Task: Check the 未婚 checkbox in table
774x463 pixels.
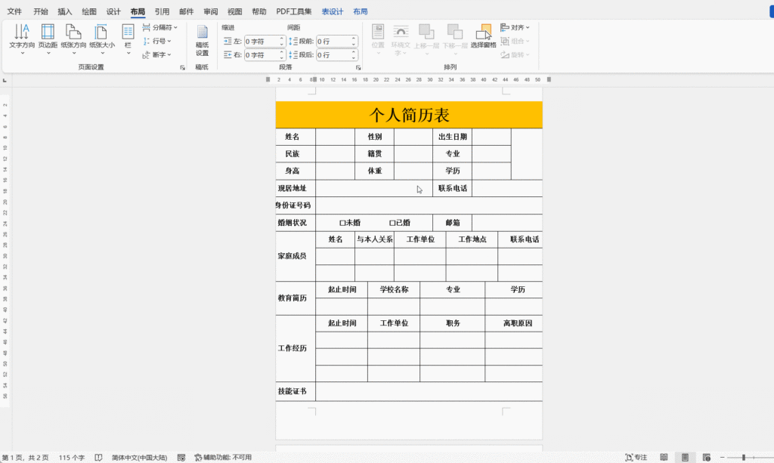Action: pos(342,223)
